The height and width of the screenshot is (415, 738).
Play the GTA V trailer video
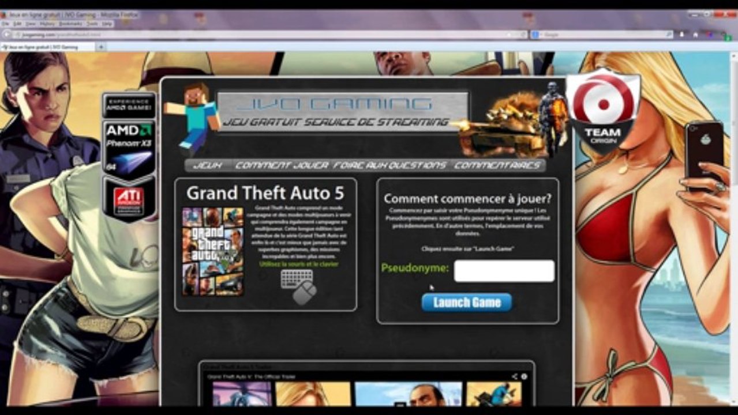tap(367, 394)
